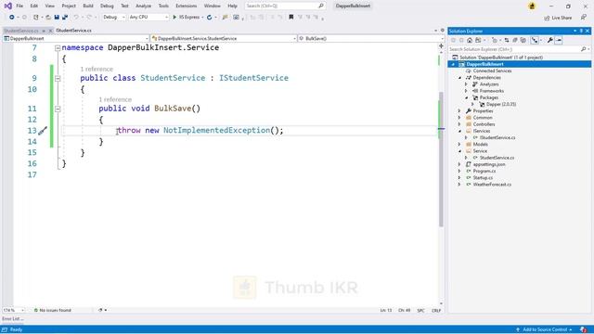Click Add to Source Control in status bar
Viewport: 594px width, 334px height.
[545, 330]
